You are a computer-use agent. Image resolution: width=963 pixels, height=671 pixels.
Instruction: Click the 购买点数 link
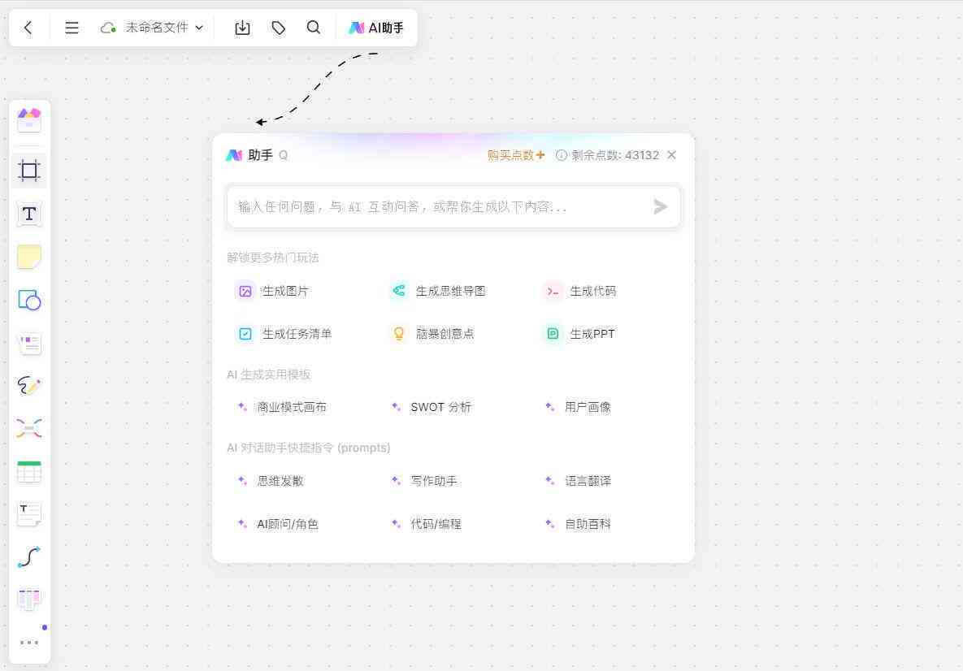click(x=516, y=155)
